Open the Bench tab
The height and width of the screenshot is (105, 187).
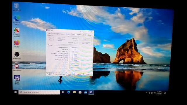(x=84, y=35)
